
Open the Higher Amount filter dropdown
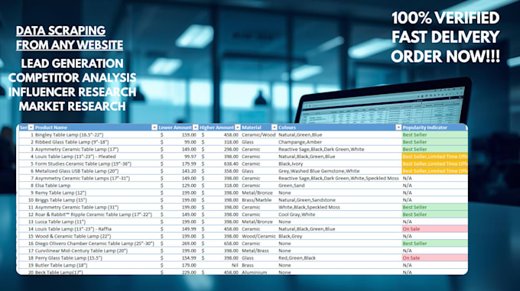coord(238,128)
